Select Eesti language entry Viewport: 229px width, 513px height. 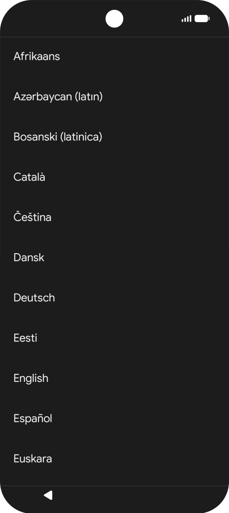[25, 338]
